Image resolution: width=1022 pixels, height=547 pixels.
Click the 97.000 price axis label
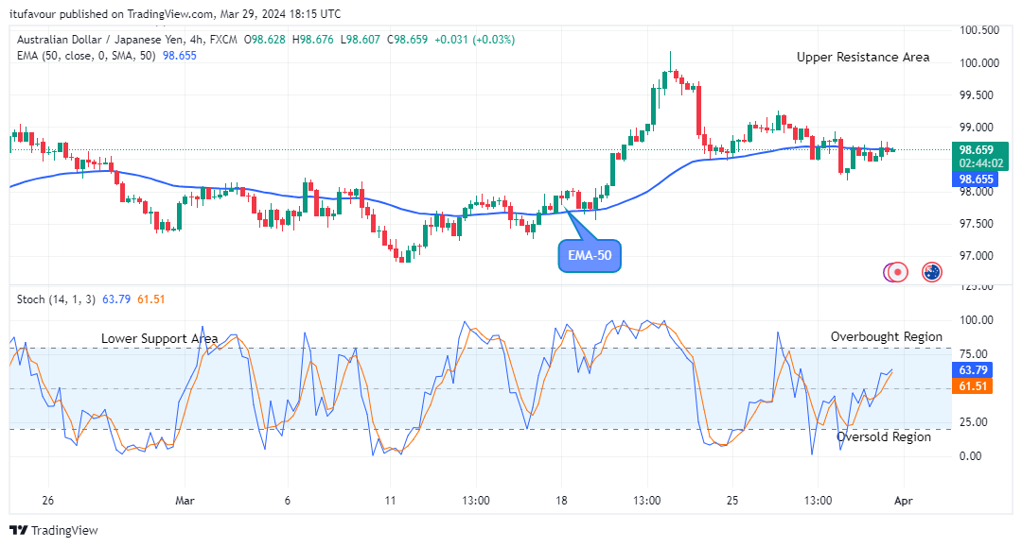point(977,256)
